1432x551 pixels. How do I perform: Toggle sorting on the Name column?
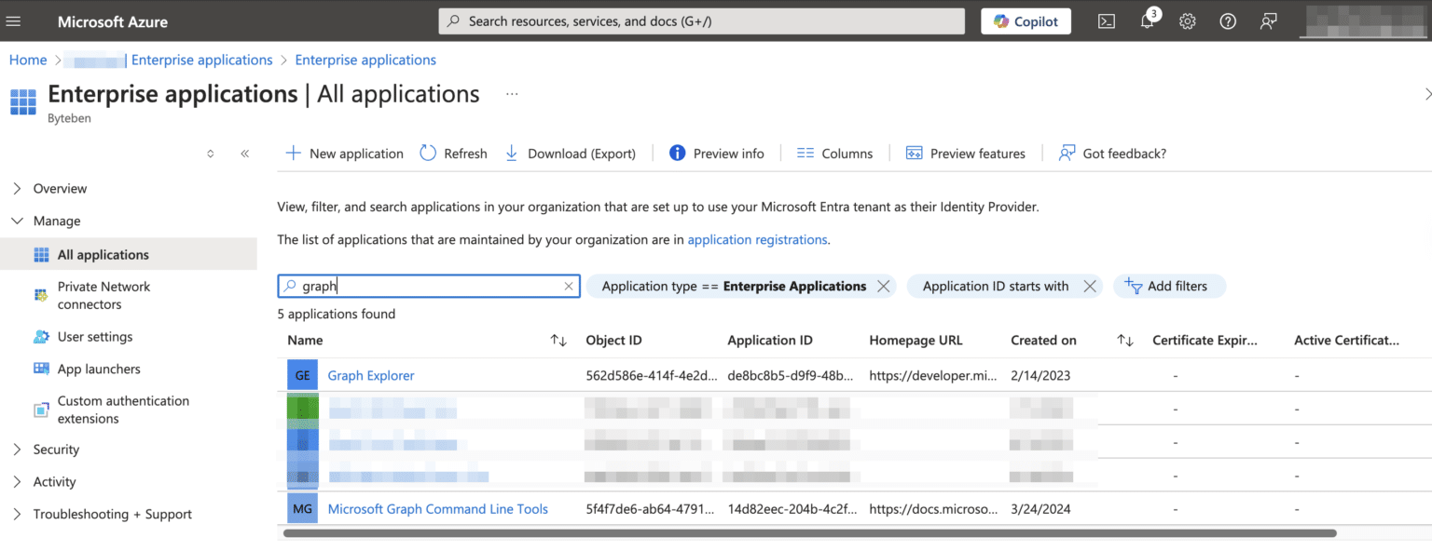pos(558,341)
